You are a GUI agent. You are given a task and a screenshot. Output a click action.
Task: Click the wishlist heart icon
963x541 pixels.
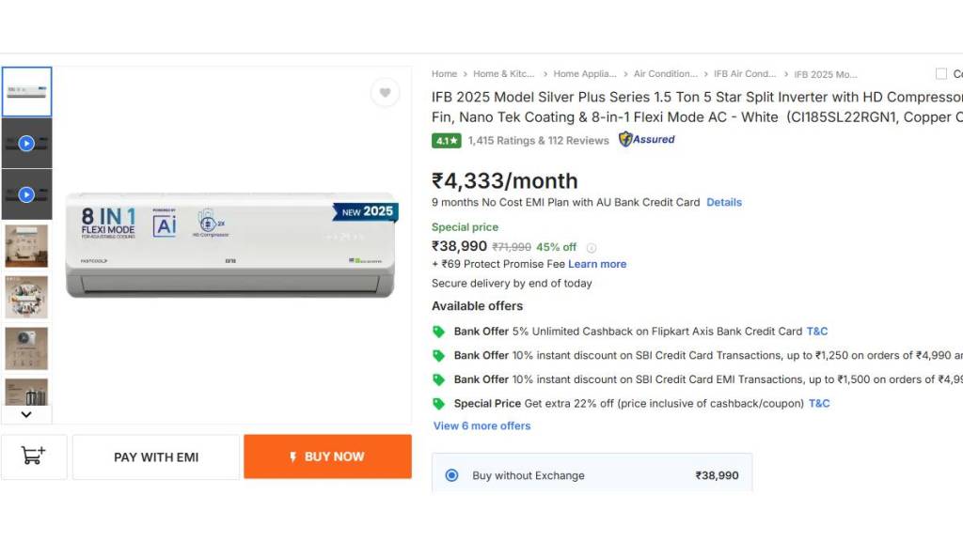385,92
